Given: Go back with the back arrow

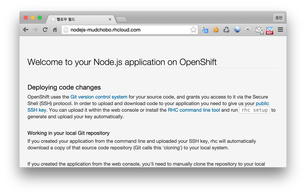Looking at the screenshot, I should tap(25, 30).
